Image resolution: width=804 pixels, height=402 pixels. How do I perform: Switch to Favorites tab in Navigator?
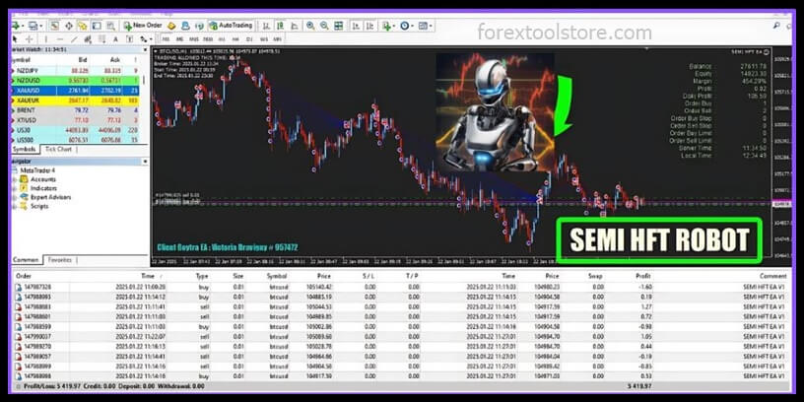[x=59, y=260]
